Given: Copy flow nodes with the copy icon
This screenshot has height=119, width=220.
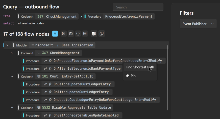Looking at the screenshot, I should tap(102, 34).
